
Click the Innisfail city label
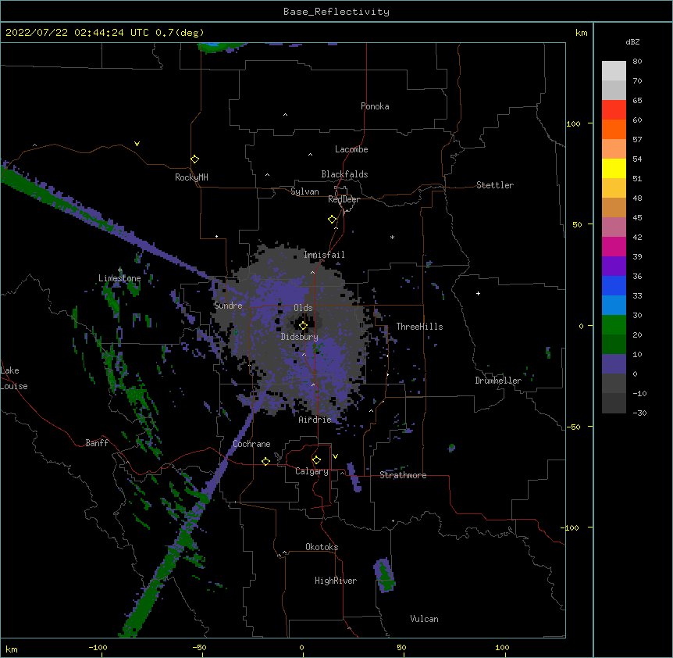(x=324, y=255)
